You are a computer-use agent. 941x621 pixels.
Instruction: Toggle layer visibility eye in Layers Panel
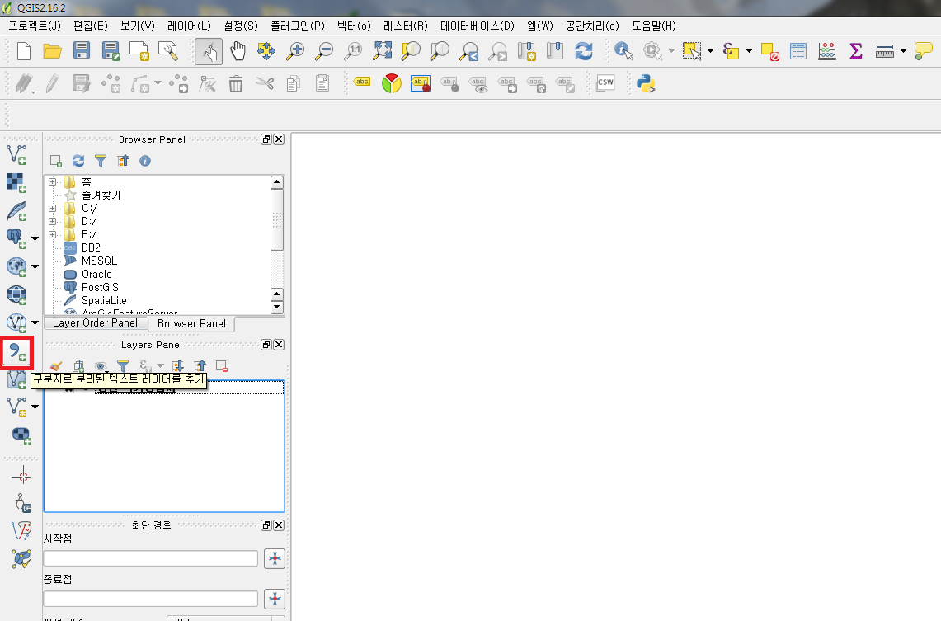(101, 366)
